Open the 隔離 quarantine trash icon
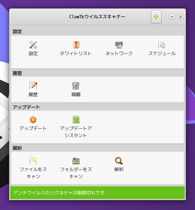Image resolution: width=195 pixels, height=210 pixels. 76,86
